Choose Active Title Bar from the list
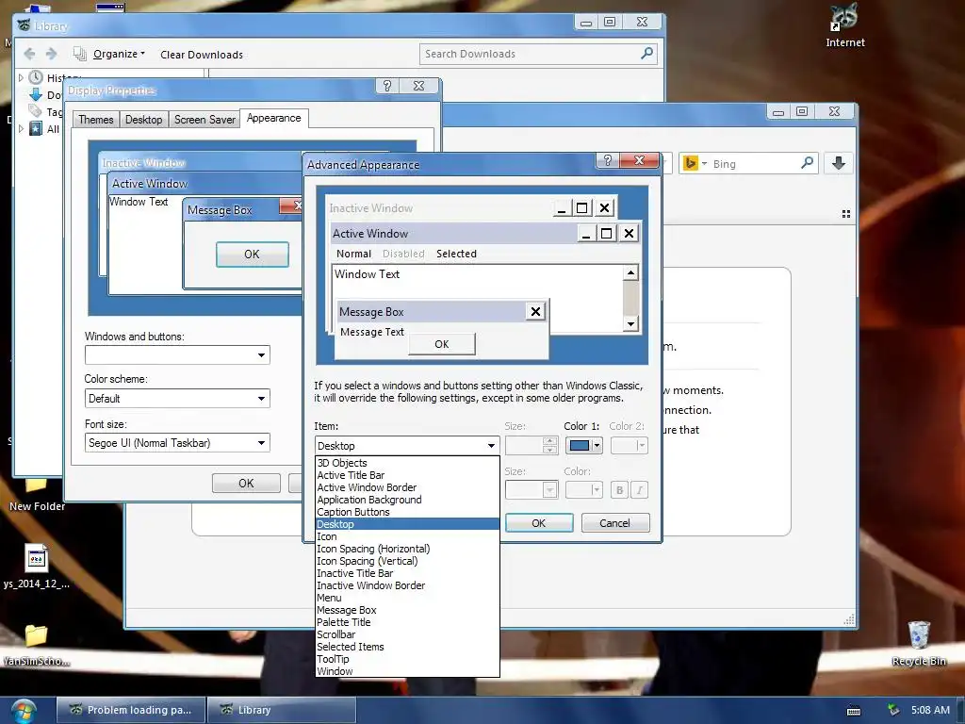 (x=407, y=475)
